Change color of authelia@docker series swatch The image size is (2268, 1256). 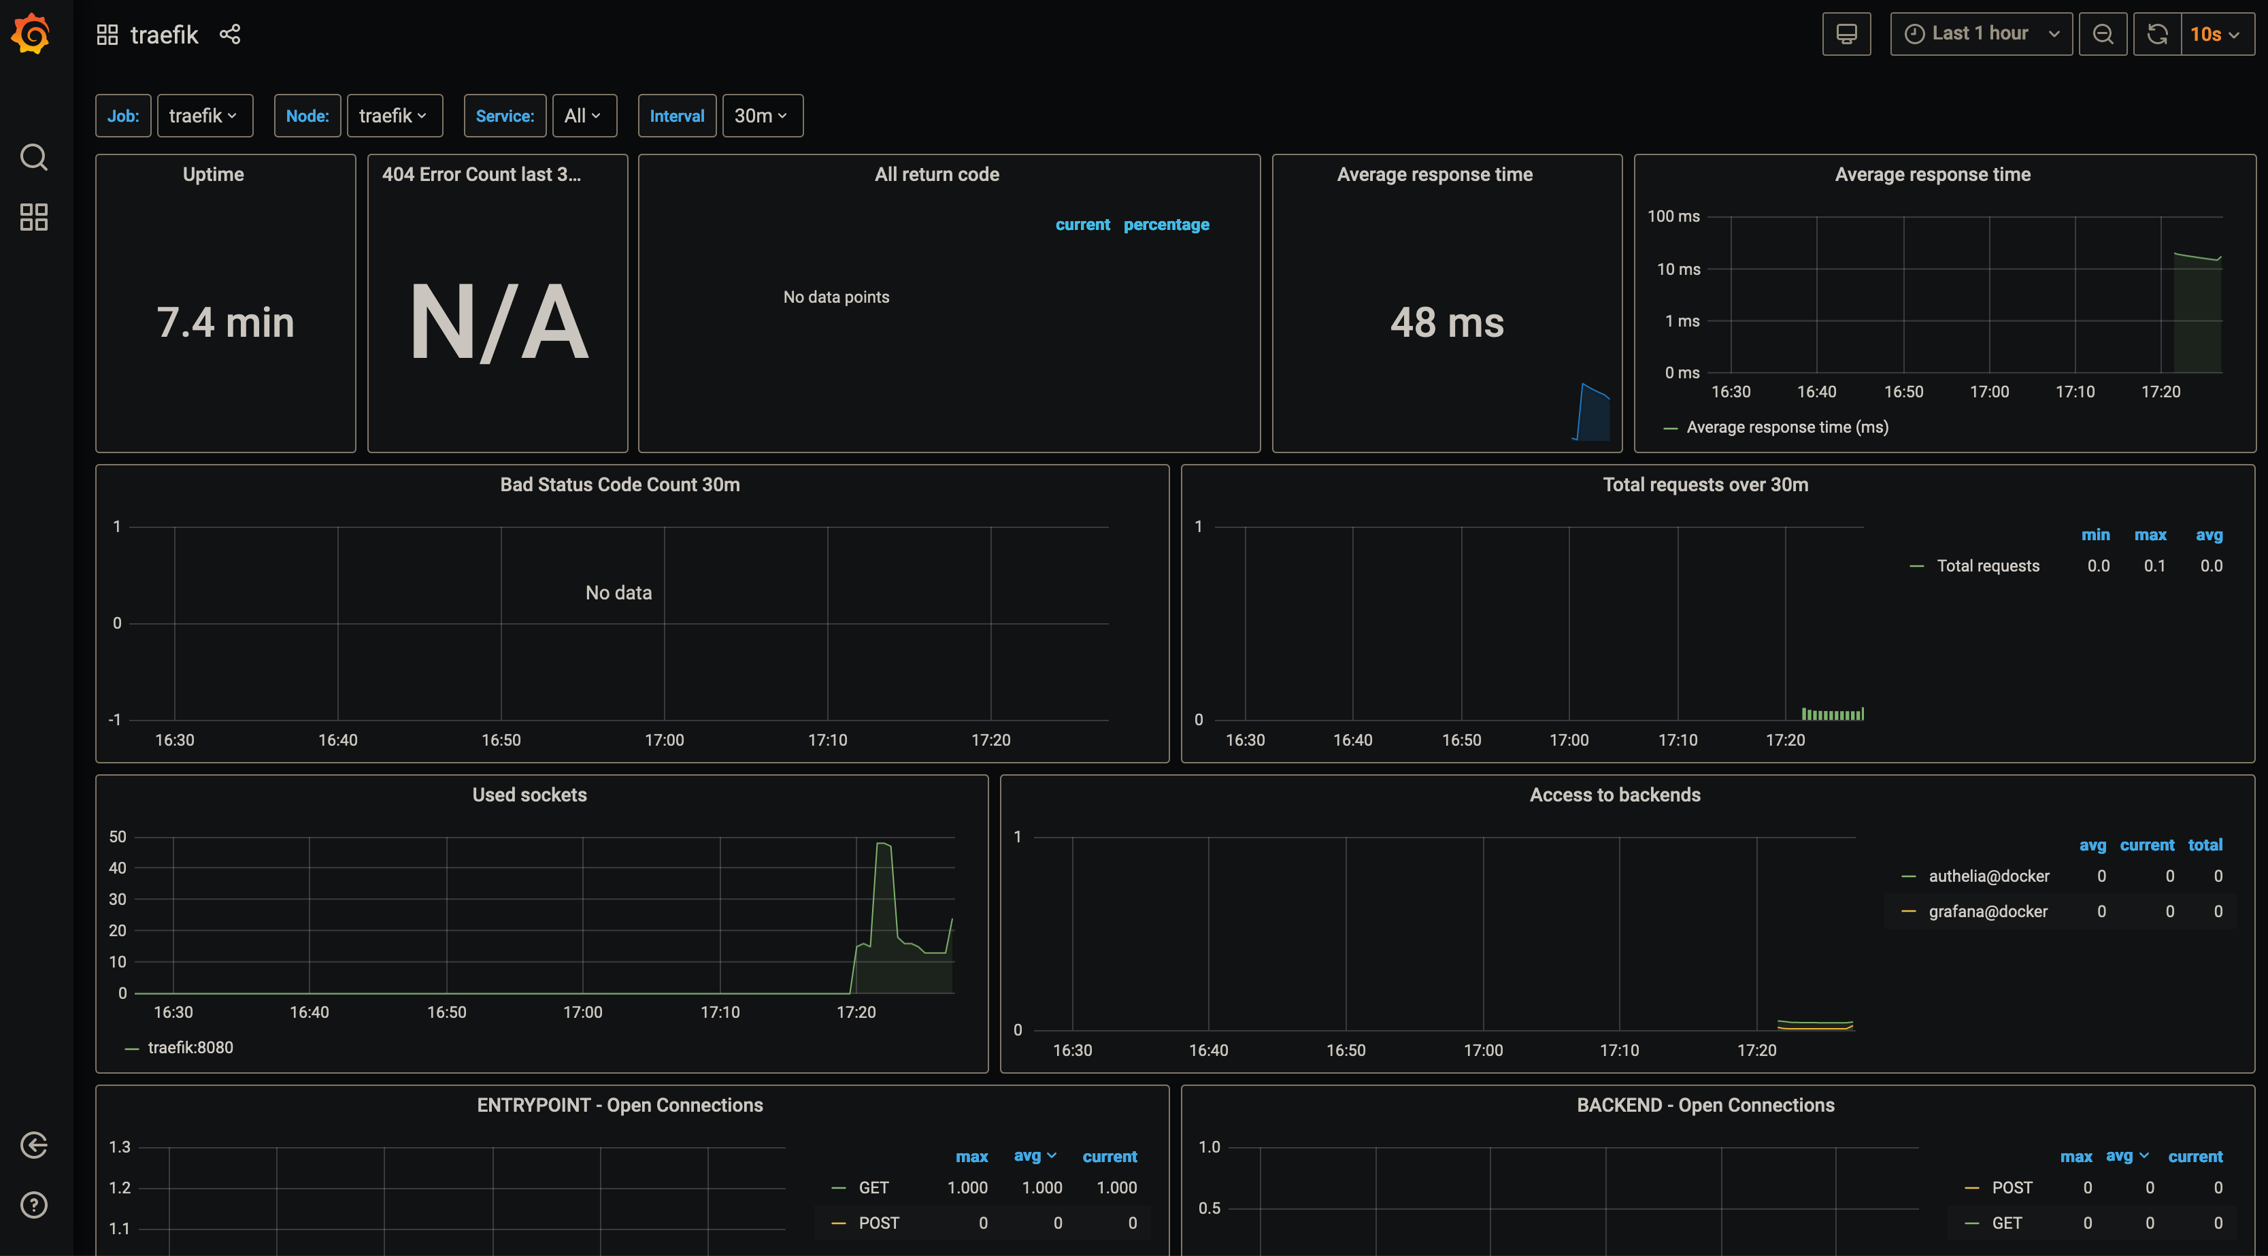click(x=1908, y=876)
